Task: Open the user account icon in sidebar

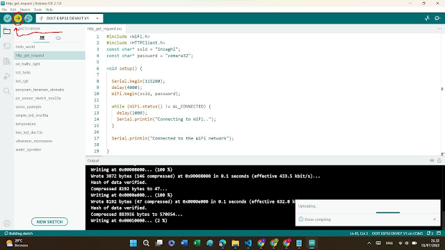Action: coord(7,224)
